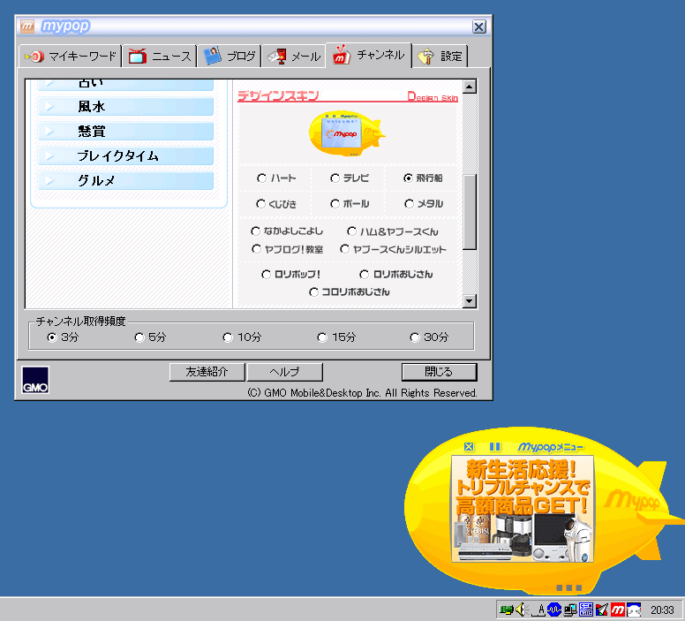Click the GMO logo

[x=35, y=380]
